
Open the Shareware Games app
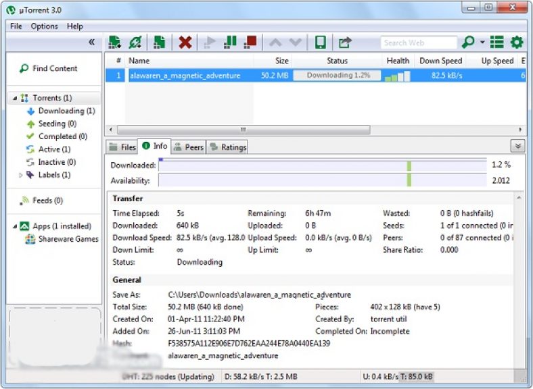(x=68, y=239)
